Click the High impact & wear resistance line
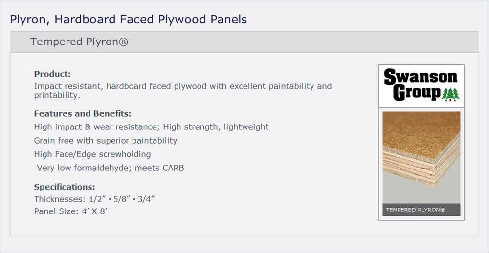 coord(151,127)
